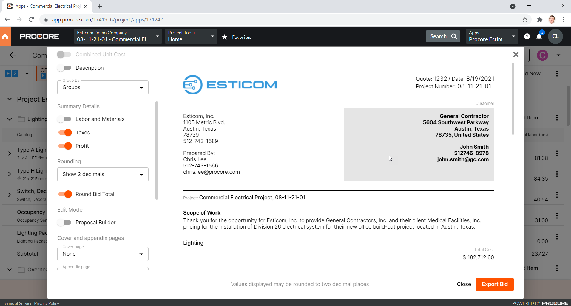Open the CL user avatar menu
This screenshot has width=571, height=306.
point(555,36)
